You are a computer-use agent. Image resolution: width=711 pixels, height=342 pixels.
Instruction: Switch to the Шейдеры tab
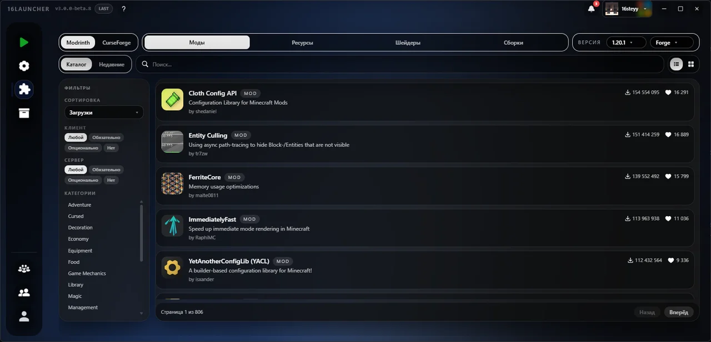(408, 43)
